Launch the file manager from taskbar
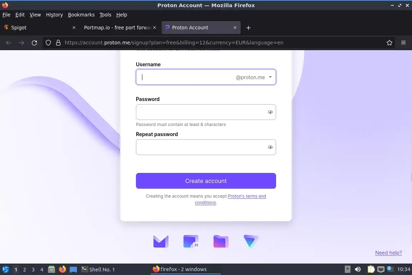The width and height of the screenshot is (412, 275). point(51,269)
